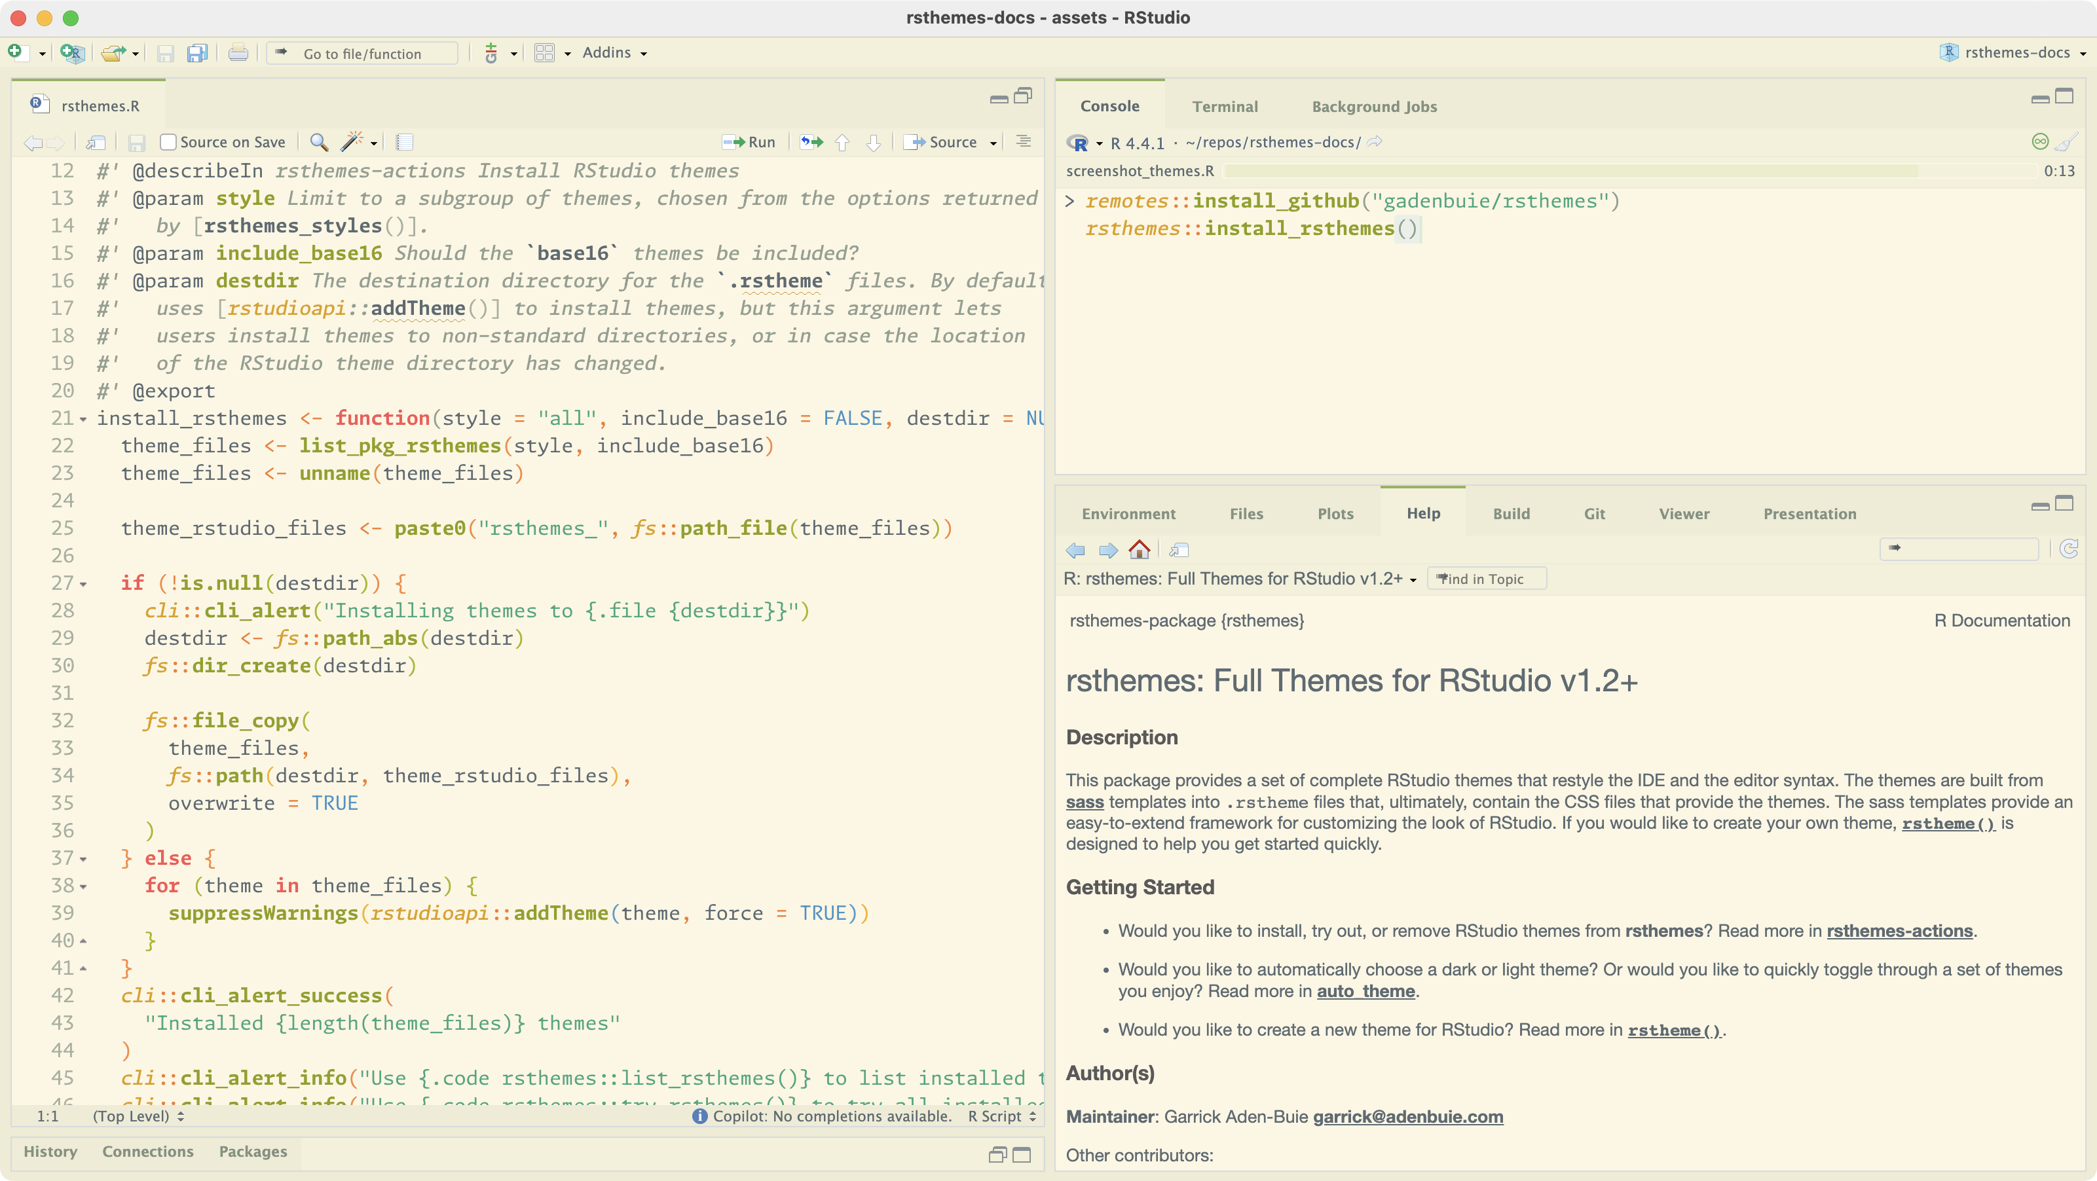Click show document outline icon
Screen dimensions: 2097x1181
click(x=1023, y=141)
